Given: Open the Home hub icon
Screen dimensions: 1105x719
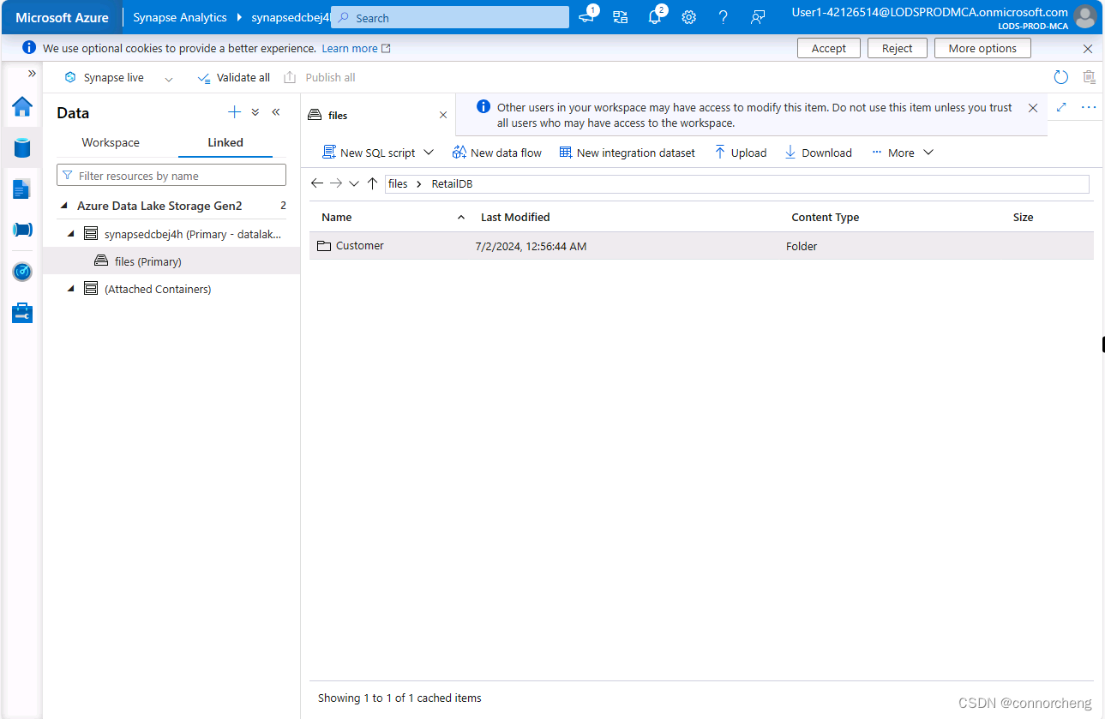Looking at the screenshot, I should [x=22, y=107].
